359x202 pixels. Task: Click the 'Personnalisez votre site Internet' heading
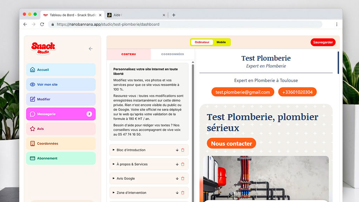click(145, 71)
